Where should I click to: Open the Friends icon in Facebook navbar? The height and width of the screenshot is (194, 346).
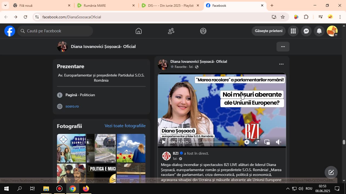pos(171,31)
